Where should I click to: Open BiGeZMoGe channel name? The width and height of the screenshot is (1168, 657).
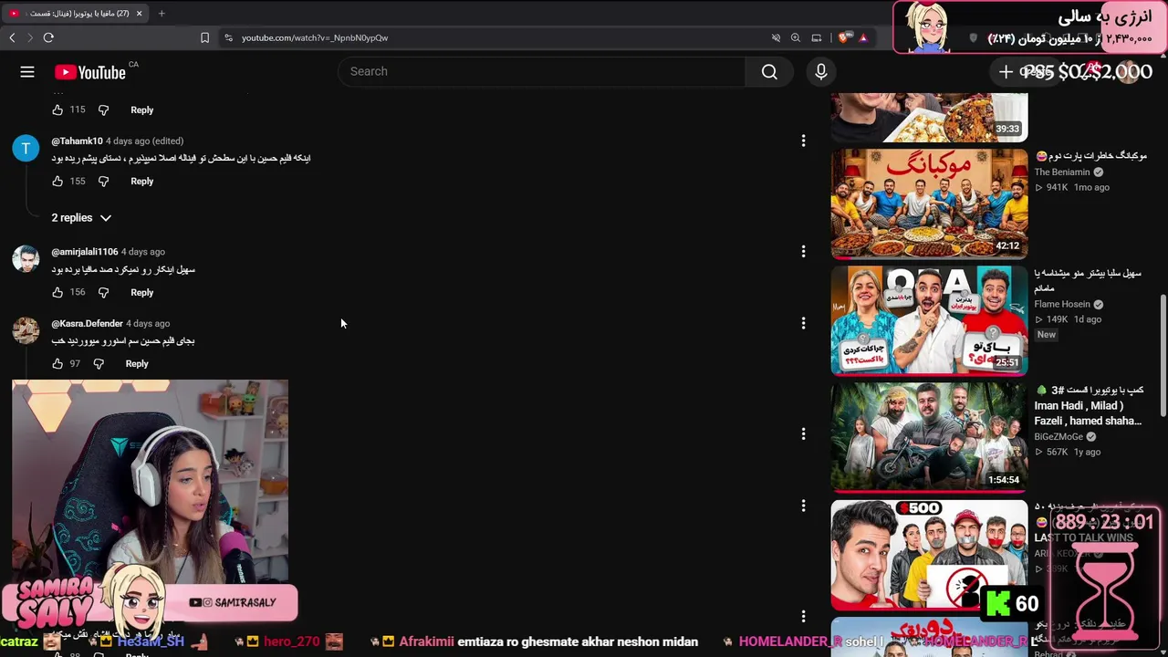(1060, 436)
